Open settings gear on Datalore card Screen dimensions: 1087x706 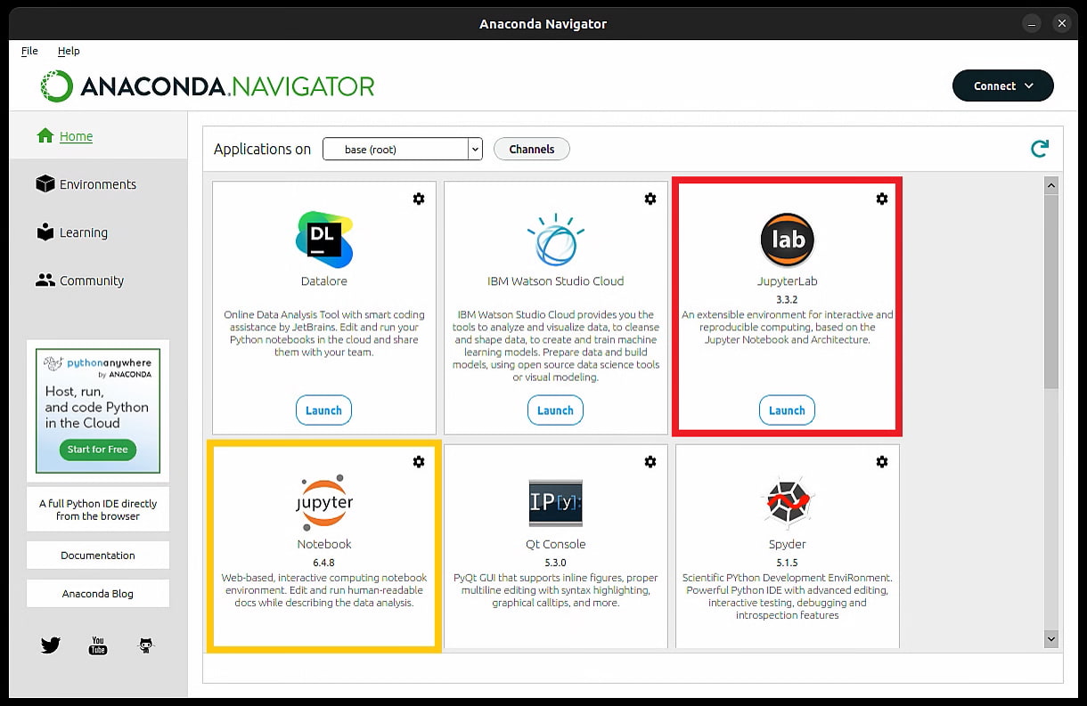coord(419,199)
